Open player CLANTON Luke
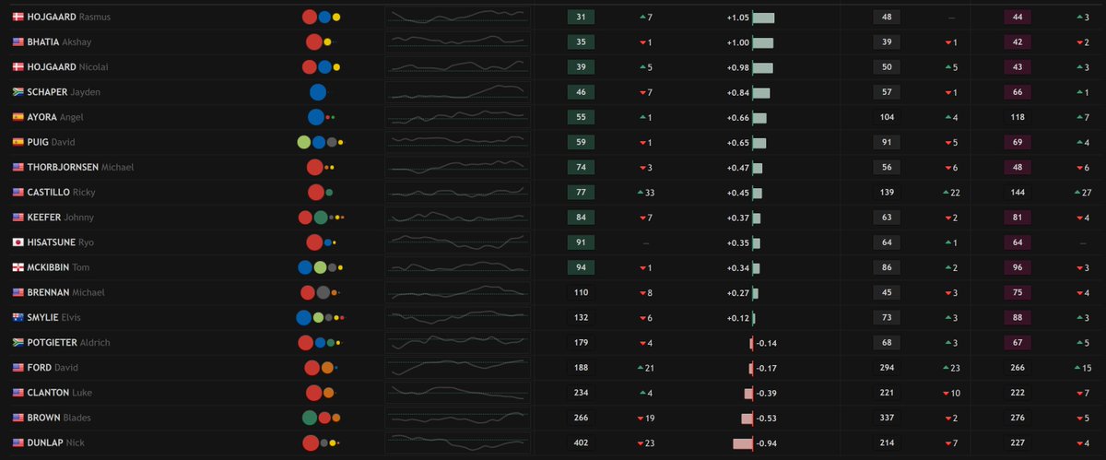Screen dimensions: 1106x460 tap(60, 393)
